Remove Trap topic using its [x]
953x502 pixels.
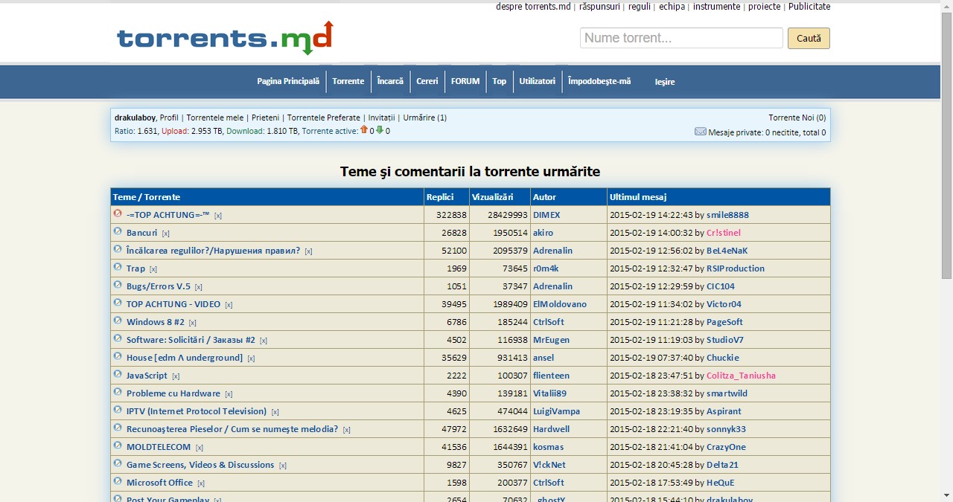point(153,269)
